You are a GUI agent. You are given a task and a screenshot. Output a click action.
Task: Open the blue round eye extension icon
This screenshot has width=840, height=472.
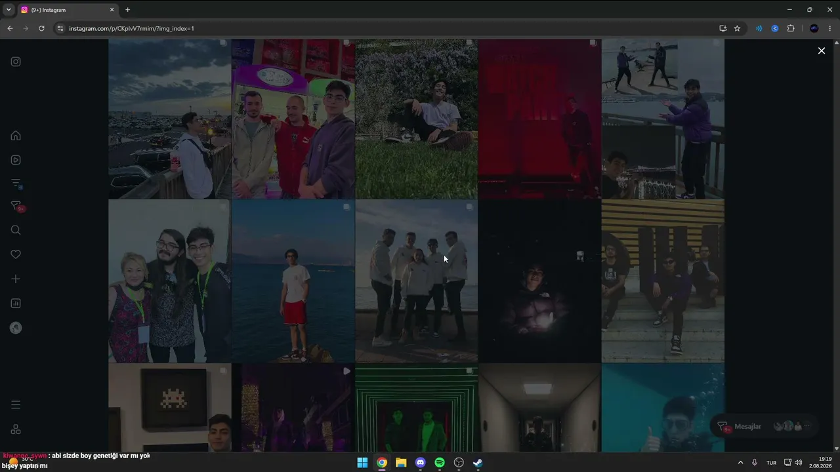(x=775, y=28)
